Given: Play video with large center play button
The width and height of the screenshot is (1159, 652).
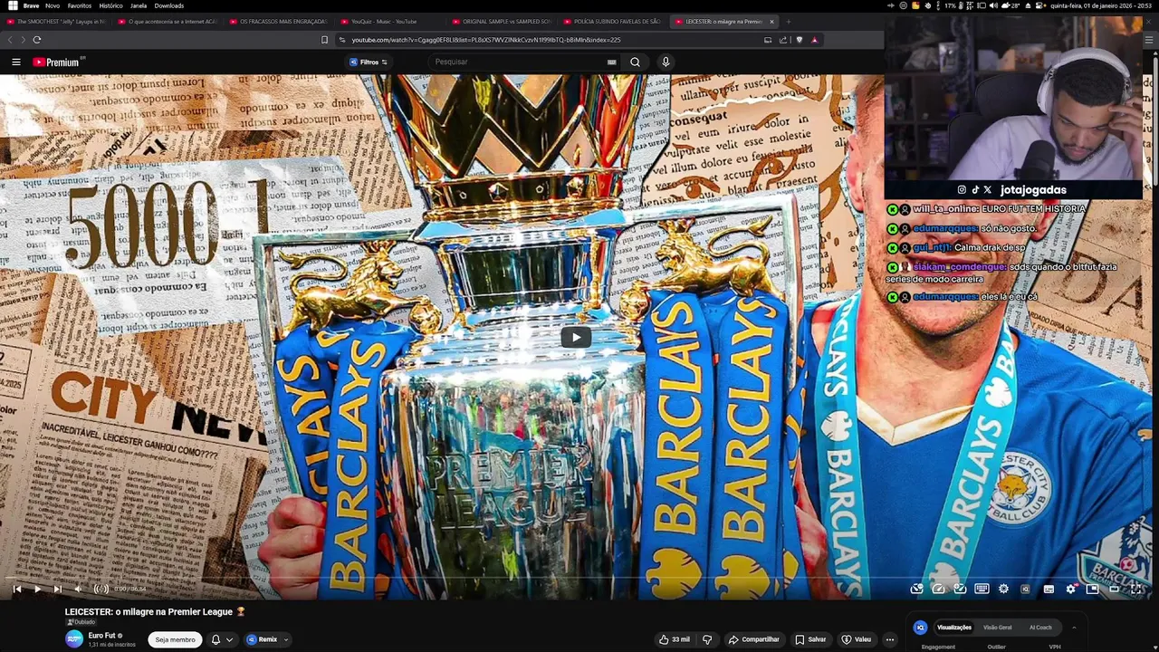Looking at the screenshot, I should point(576,338).
